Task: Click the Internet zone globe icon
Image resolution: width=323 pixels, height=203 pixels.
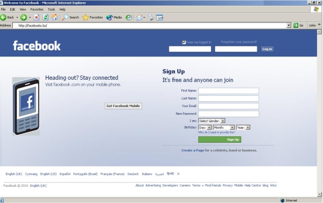Action: click(283, 200)
